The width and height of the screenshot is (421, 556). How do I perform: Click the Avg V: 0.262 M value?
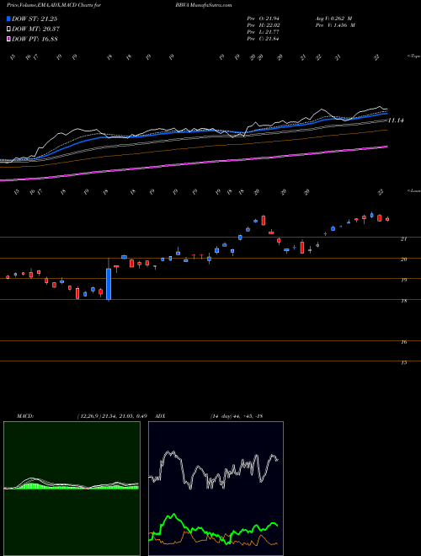point(333,19)
